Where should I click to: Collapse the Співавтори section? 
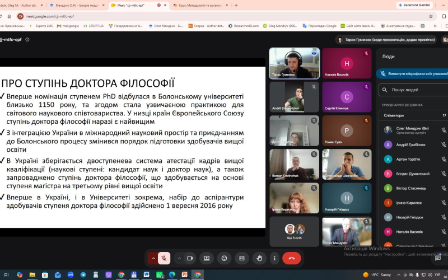[414, 115]
